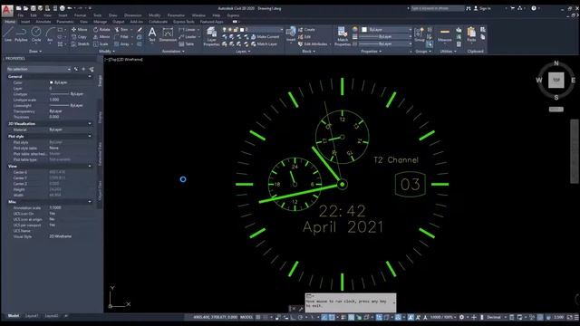This screenshot has height=326, width=580.
Task: Expand the Draw panel dropdown
Action: (36, 52)
